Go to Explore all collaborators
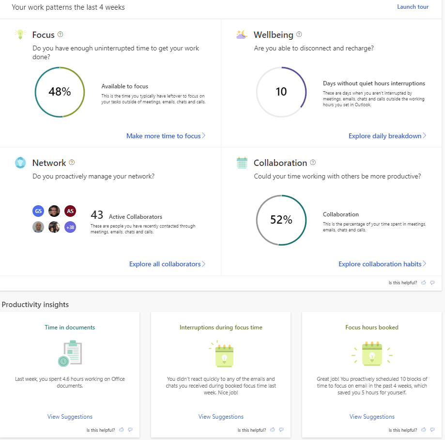 (167, 264)
